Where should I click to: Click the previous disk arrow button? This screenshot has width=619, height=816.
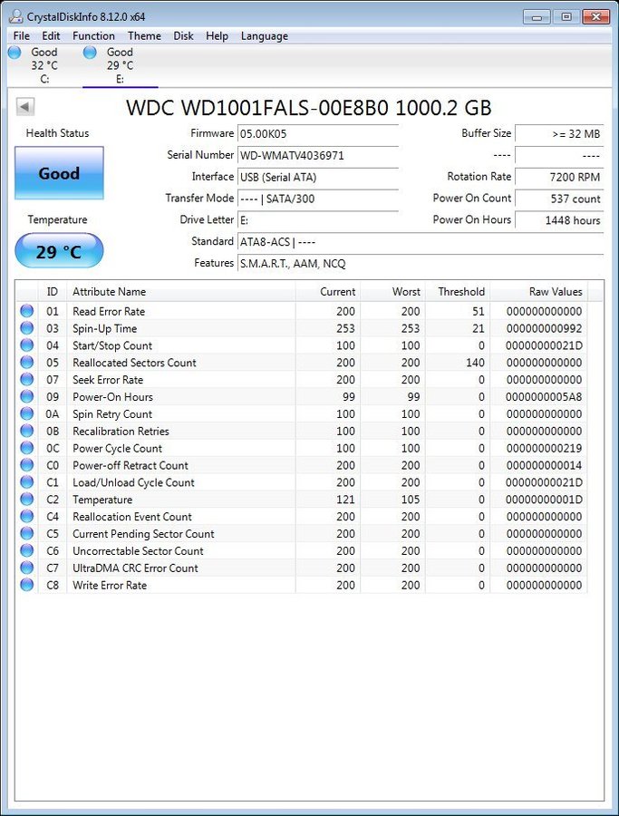tap(25, 107)
